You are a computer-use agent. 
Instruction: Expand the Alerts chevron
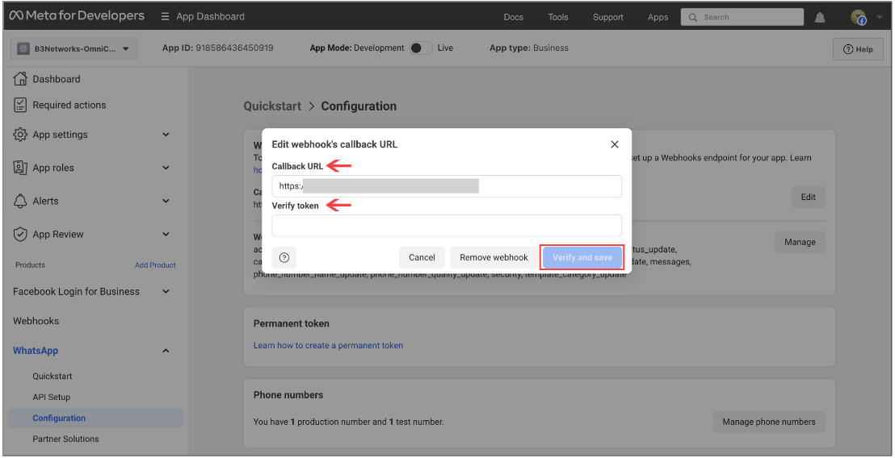click(166, 201)
